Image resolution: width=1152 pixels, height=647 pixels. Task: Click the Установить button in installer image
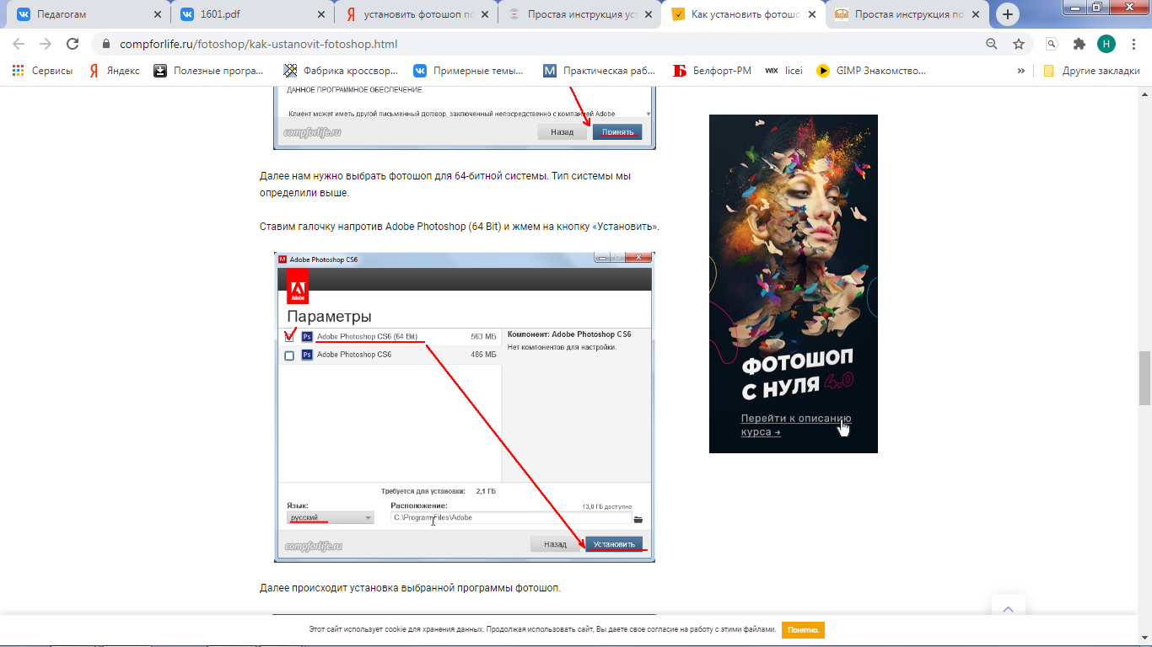click(x=614, y=544)
